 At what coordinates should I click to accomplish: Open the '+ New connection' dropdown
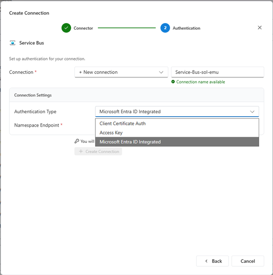pos(121,72)
